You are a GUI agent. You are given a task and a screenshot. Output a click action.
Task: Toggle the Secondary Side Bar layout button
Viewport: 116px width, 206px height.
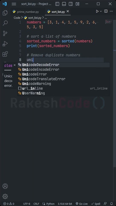(x=71, y=4)
